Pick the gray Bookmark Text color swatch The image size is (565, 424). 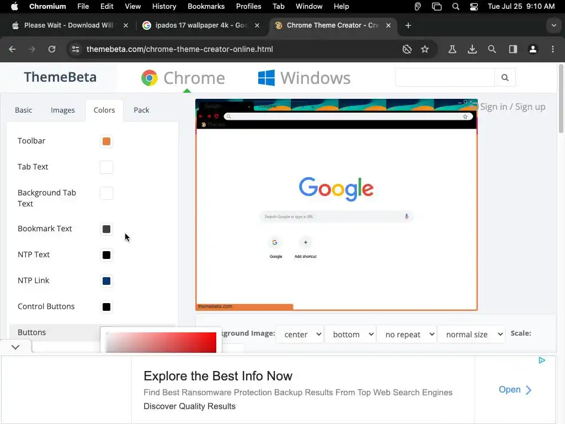coord(106,229)
